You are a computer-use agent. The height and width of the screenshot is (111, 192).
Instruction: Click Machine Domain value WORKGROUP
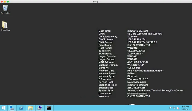tap(135, 65)
